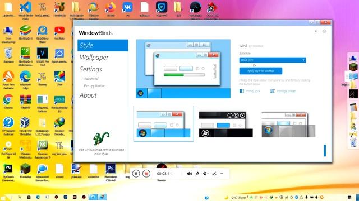
Task: Open YouTube desktop shortcut
Action: click(59, 33)
